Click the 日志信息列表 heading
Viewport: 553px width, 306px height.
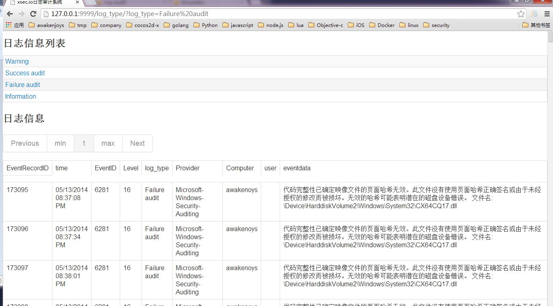[x=35, y=43]
